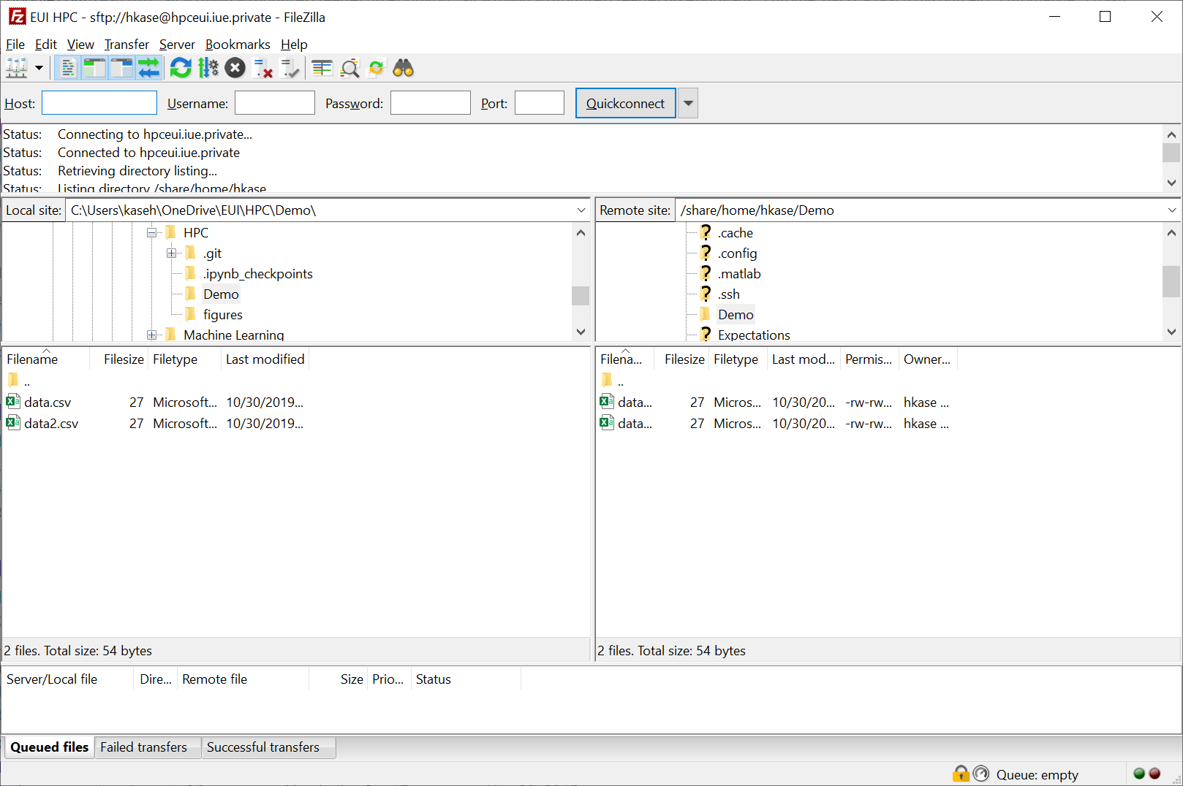Select remote .cache folder
The width and height of the screenshot is (1183, 786).
click(x=735, y=233)
